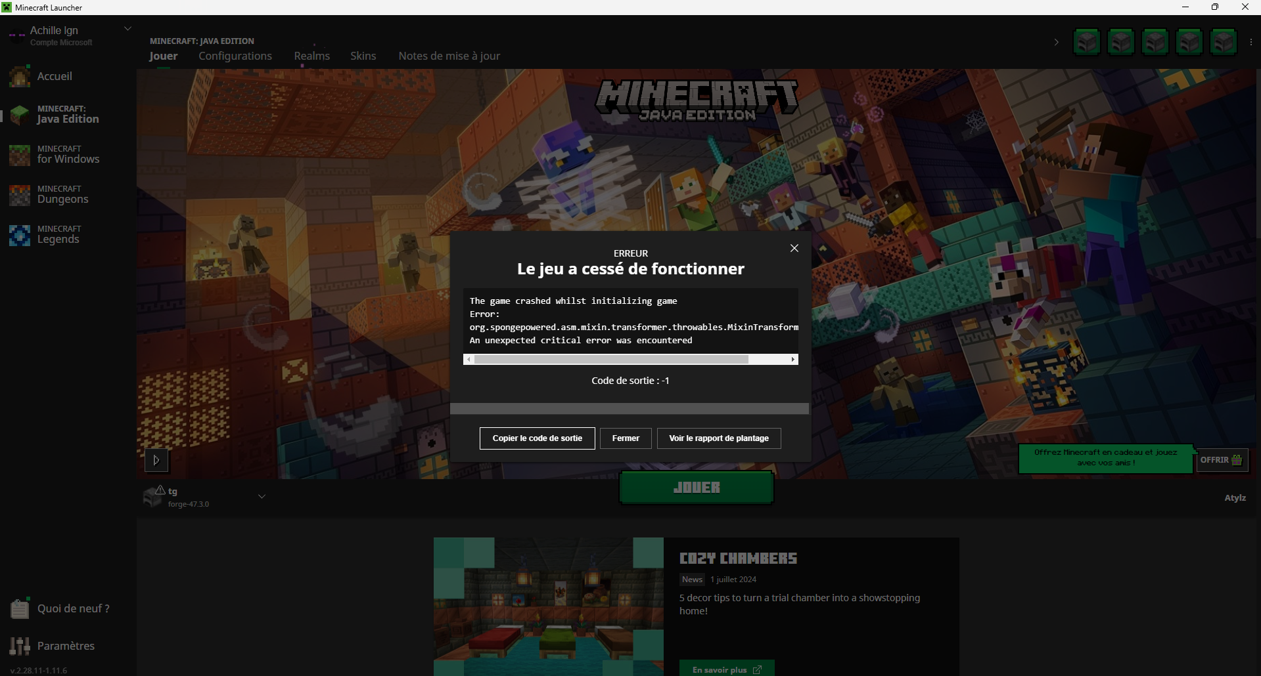Open the Minecraft Dungeons sidebar icon
Screen dimensions: 1261x676
coord(20,196)
